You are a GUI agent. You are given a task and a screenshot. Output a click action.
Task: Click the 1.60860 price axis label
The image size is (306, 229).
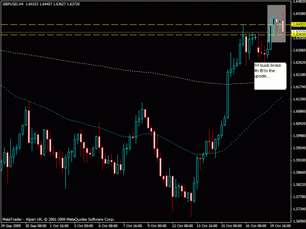point(299,111)
